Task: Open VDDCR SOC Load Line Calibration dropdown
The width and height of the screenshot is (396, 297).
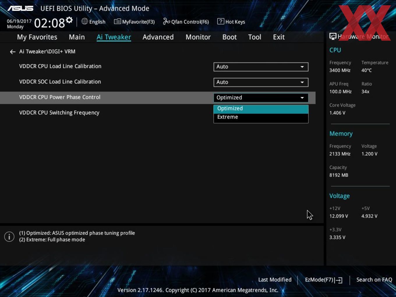Action: click(261, 82)
